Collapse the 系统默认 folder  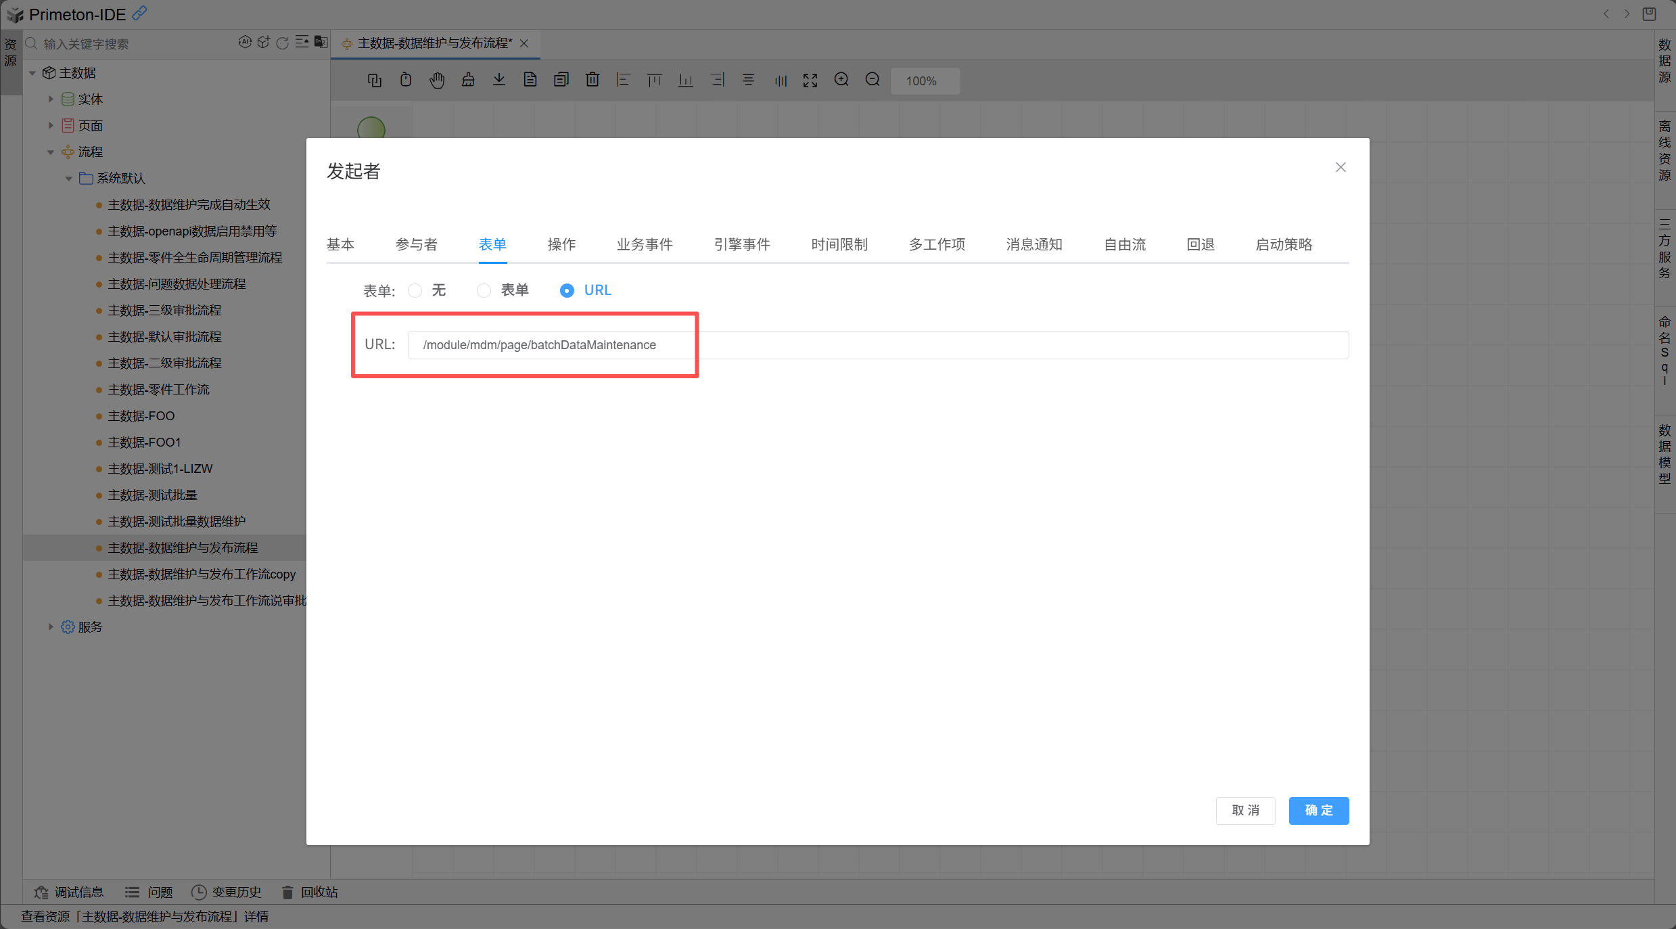pos(68,179)
